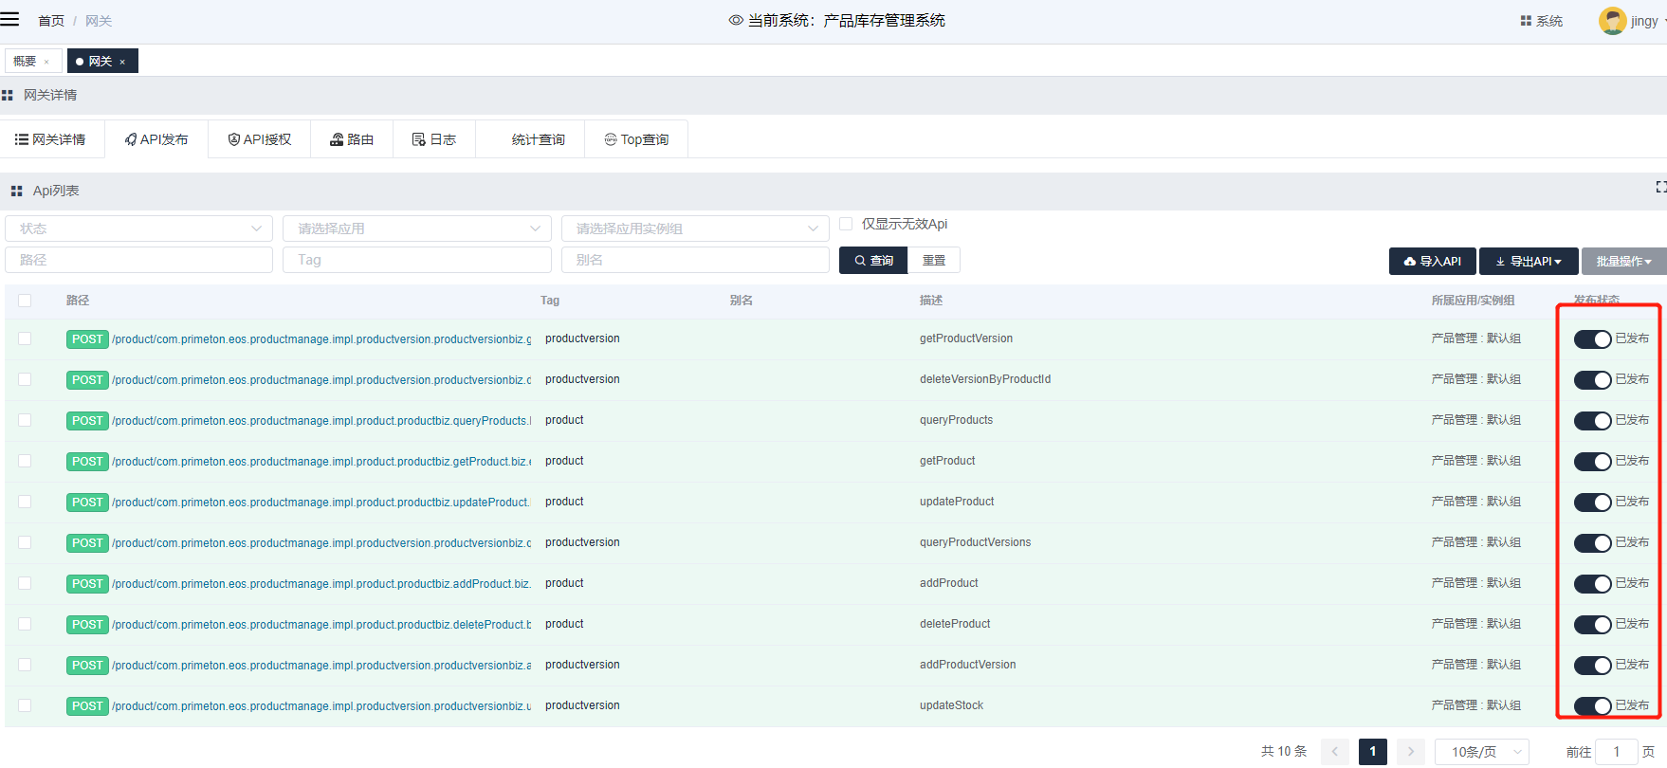Screen dimensions: 1667x768
Task: Close the 网关 tab with x icon
Action: point(122,62)
